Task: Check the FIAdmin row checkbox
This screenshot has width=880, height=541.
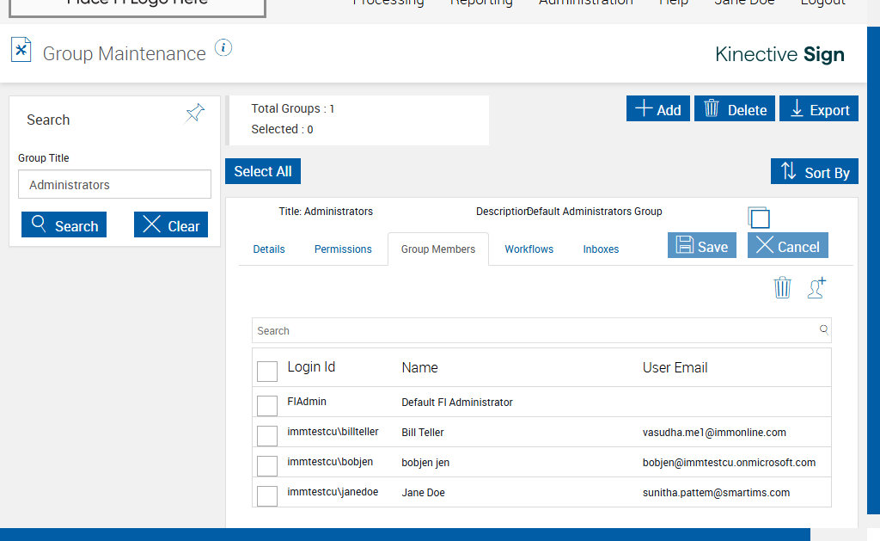Action: pos(267,406)
